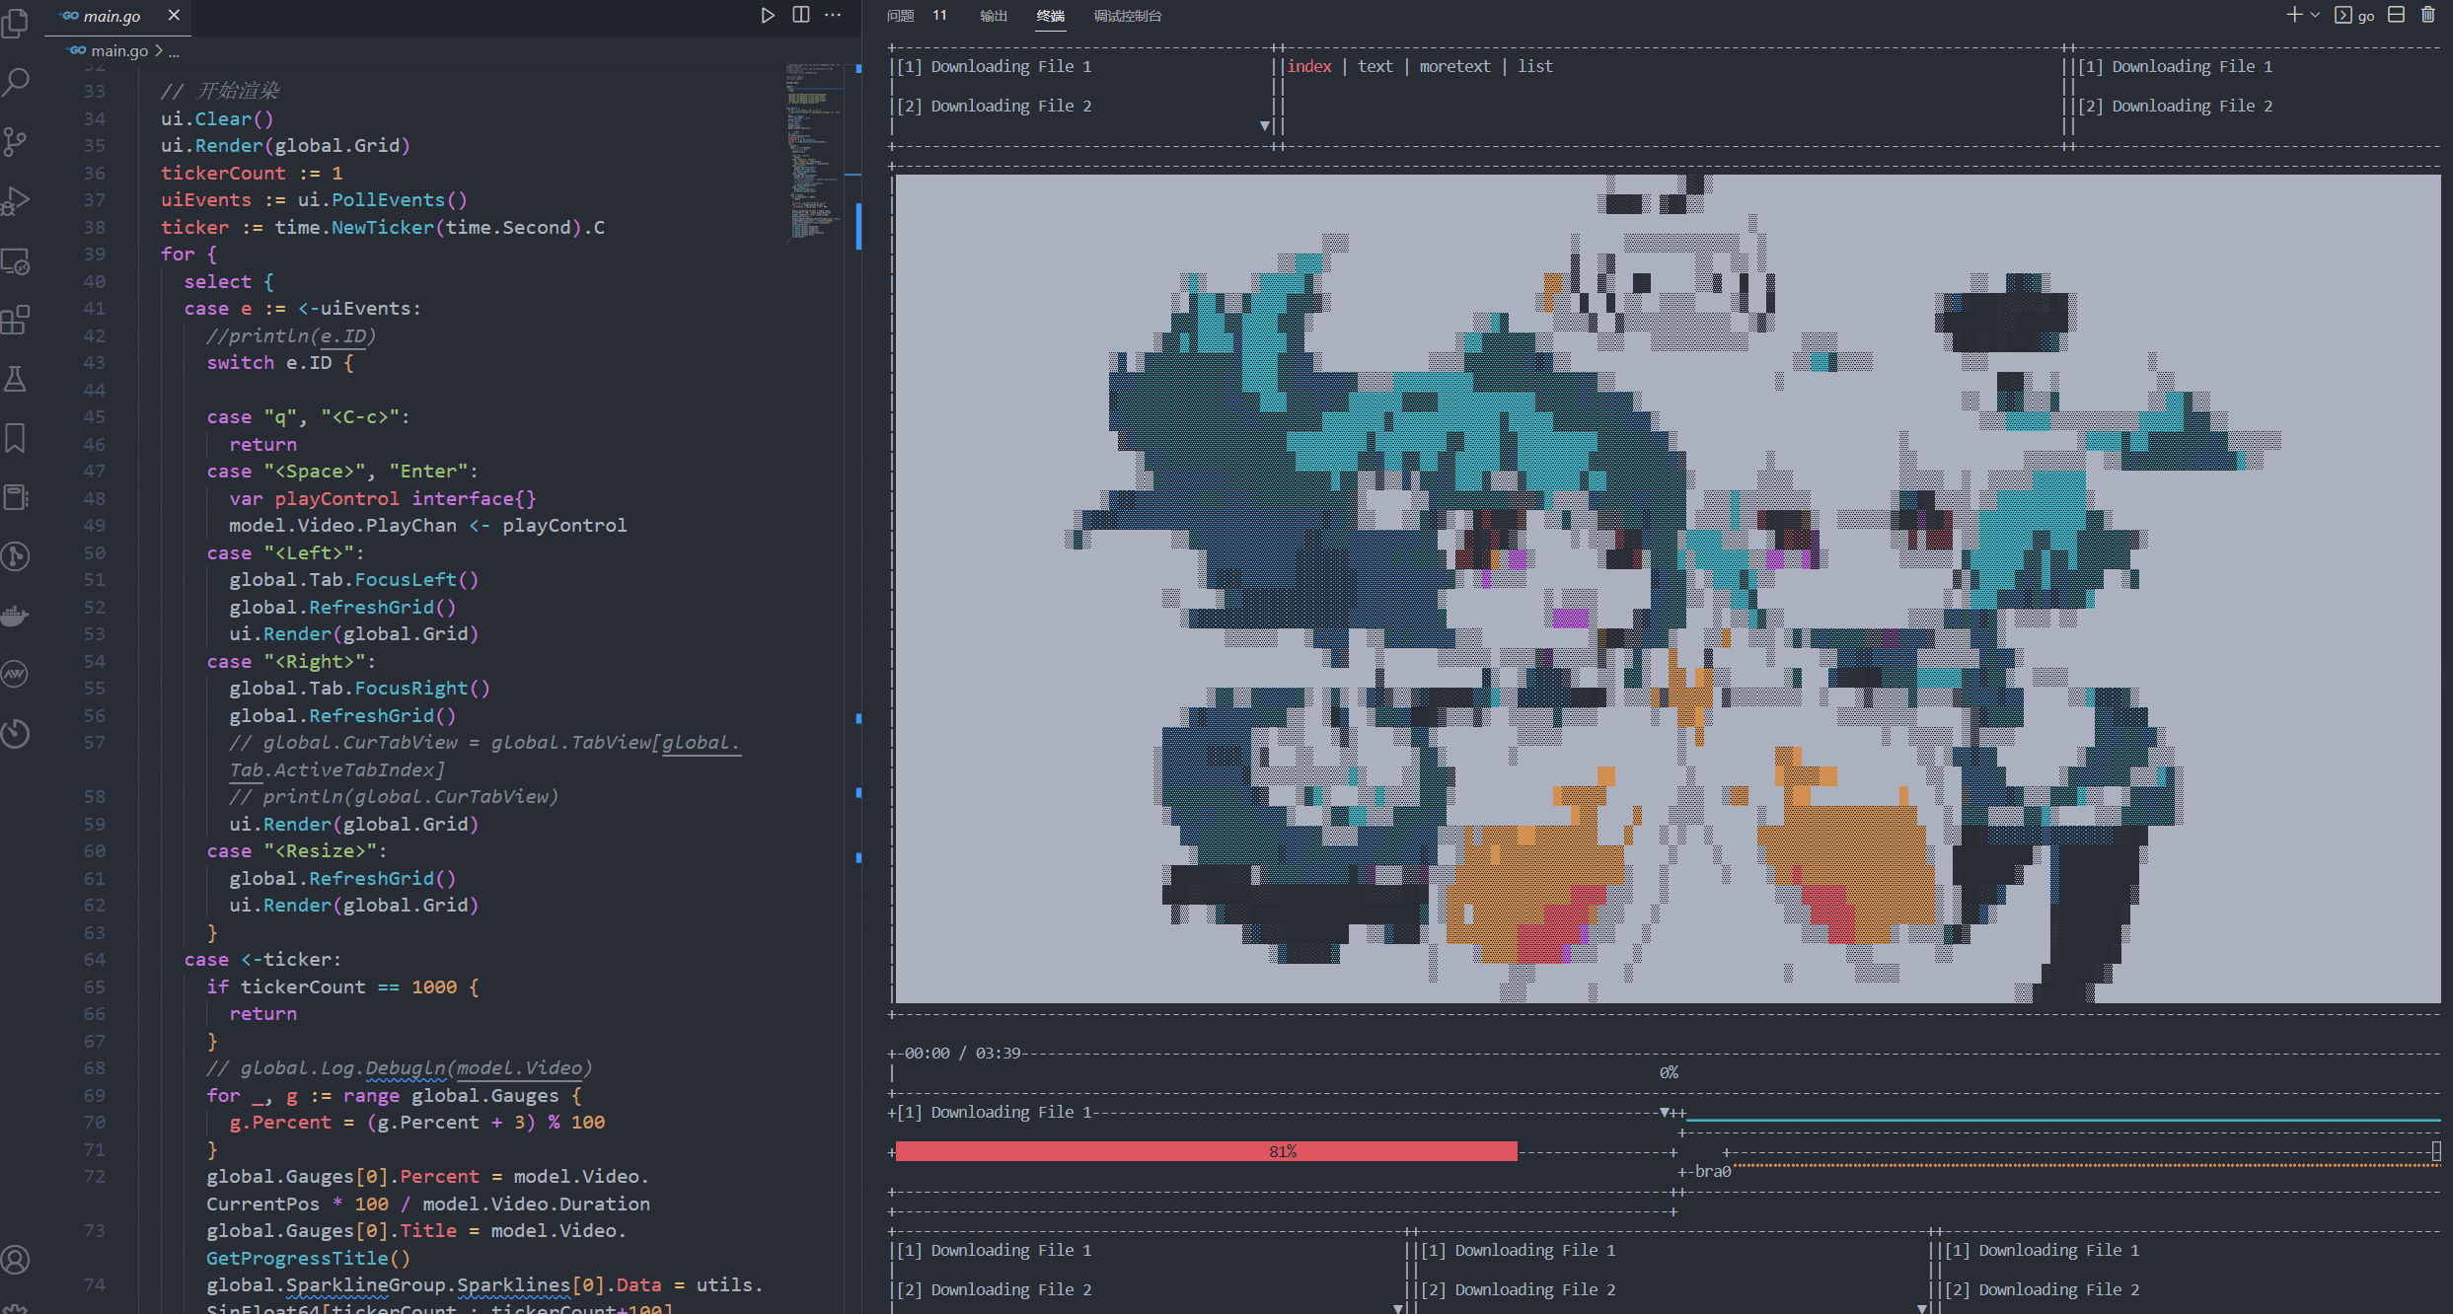
Task: Toggle split editor layout button
Action: pyautogui.click(x=801, y=15)
